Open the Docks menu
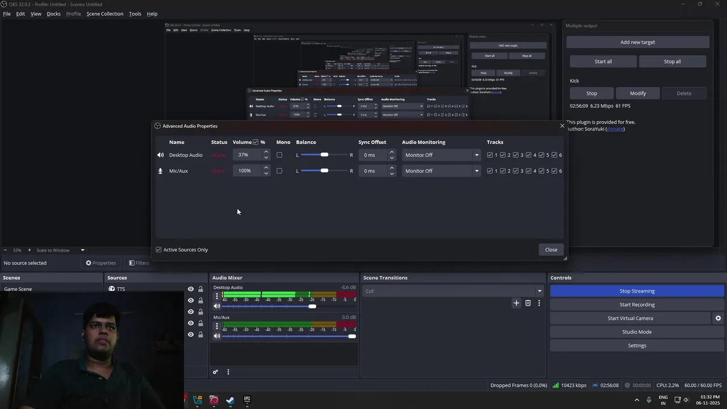The width and height of the screenshot is (727, 409). [x=53, y=14]
